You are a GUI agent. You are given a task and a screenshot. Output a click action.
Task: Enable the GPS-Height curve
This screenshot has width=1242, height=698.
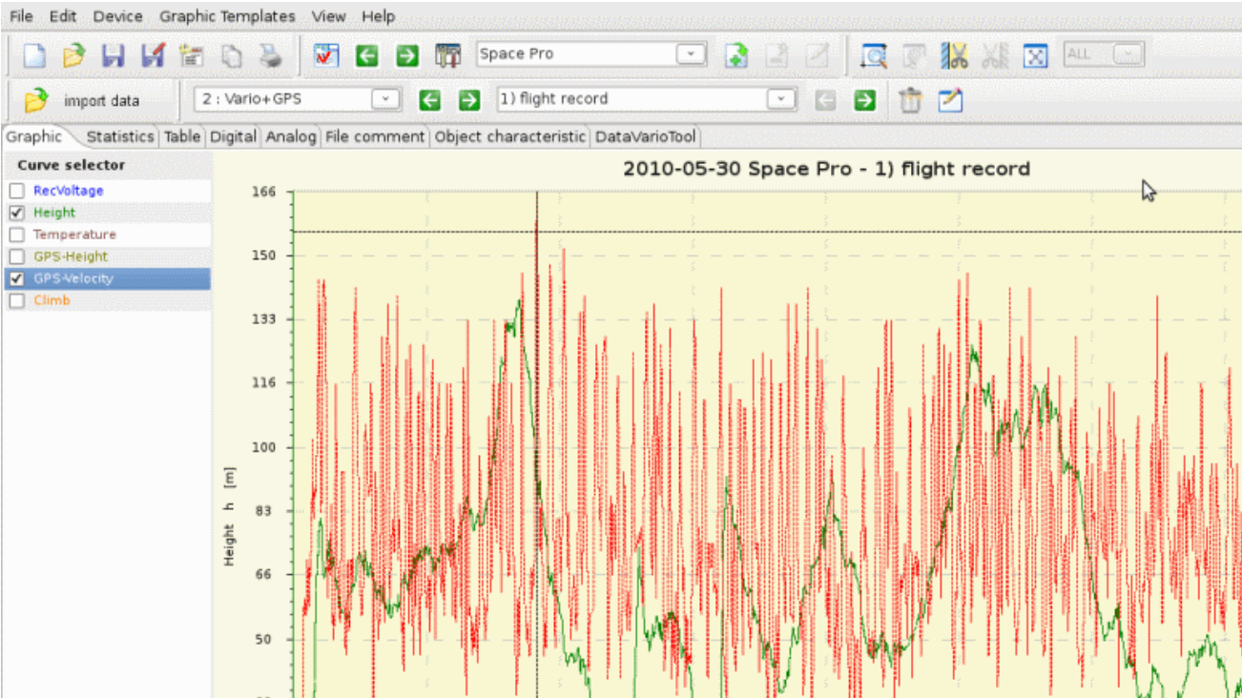click(14, 257)
